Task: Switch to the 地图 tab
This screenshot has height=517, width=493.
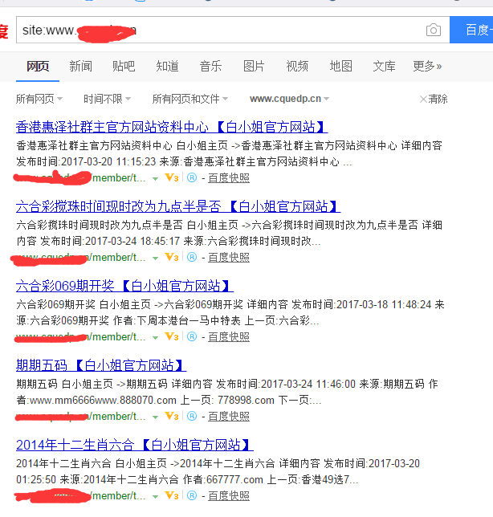Action: [x=341, y=67]
